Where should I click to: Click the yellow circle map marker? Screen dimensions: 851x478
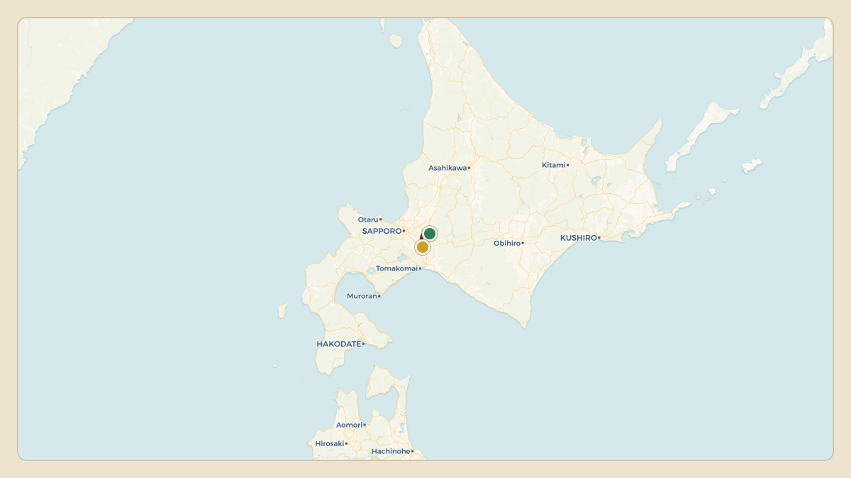click(423, 247)
